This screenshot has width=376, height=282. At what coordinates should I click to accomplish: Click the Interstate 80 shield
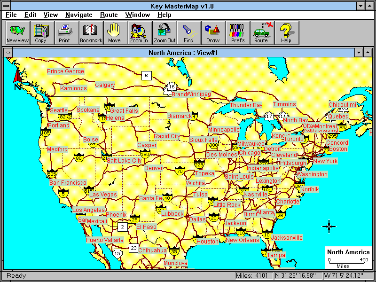coord(78,157)
